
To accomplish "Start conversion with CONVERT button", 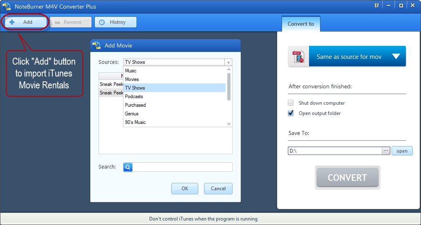I will click(x=347, y=178).
